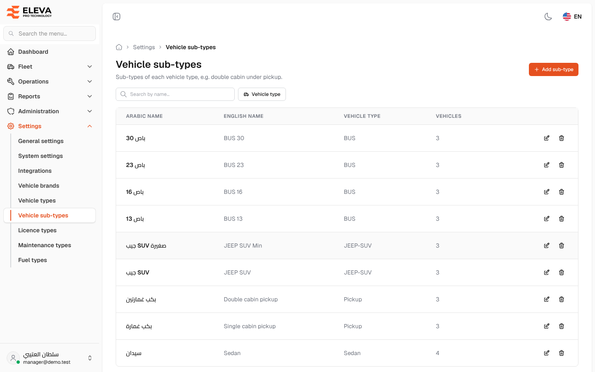Screen dimensions: 595x372
Task: Delete the Double cabin pickup row
Action: (x=562, y=299)
